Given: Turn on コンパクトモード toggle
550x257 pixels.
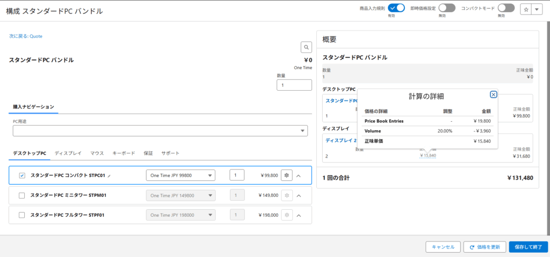Looking at the screenshot, I should [506, 8].
